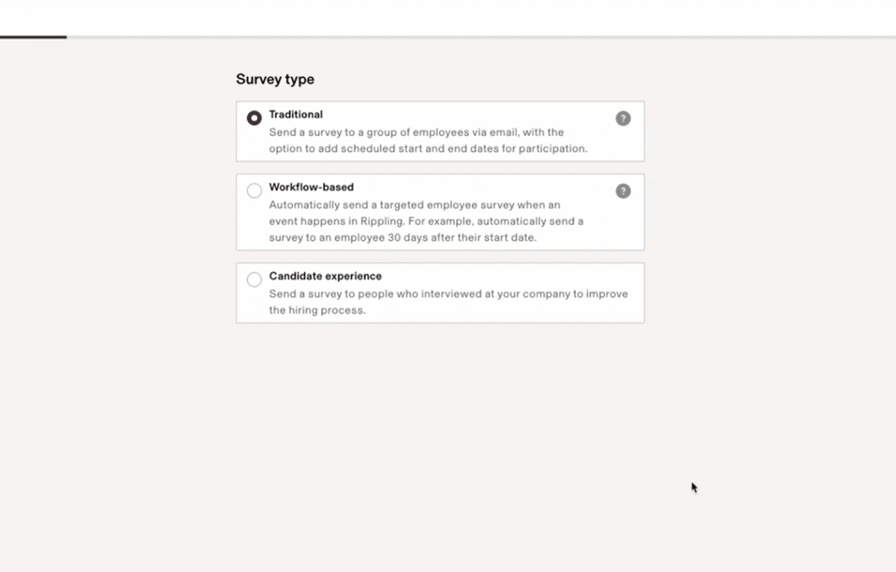Click the "Survey type" section heading
The width and height of the screenshot is (896, 572).
[275, 79]
